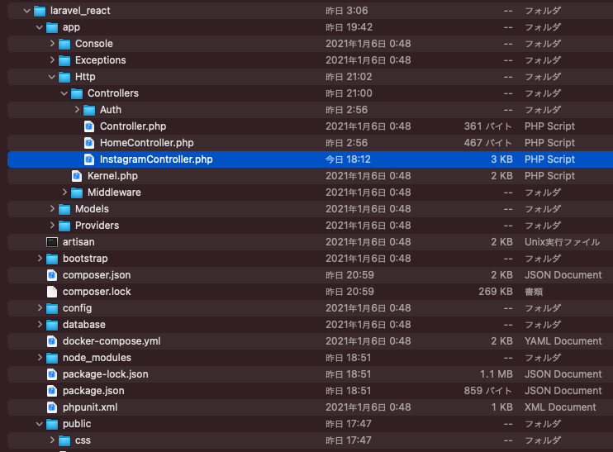Collapse the public folder chevron
This screenshot has width=613, height=452.
(39, 424)
